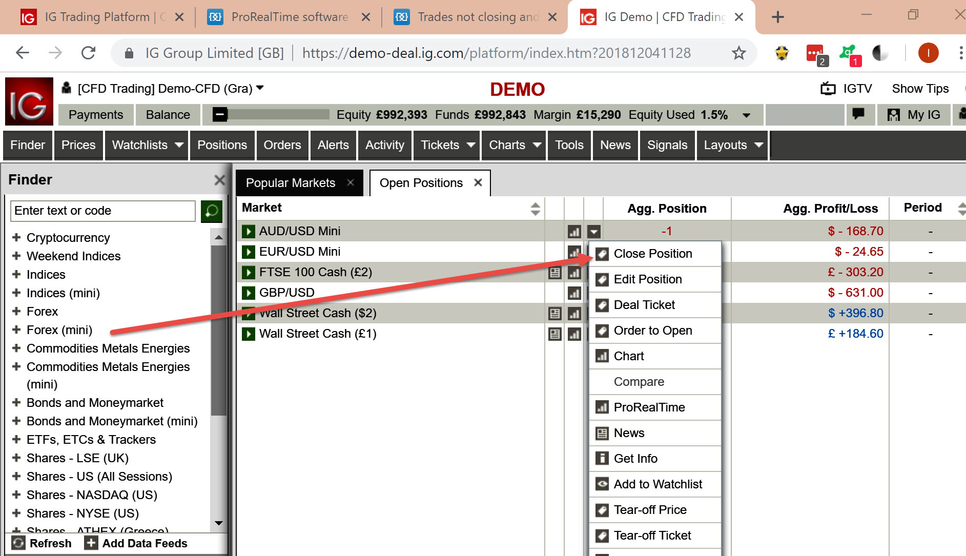Screen dimensions: 966x556
Task: Open the Tickets dropdown menu
Action: pyautogui.click(x=446, y=145)
